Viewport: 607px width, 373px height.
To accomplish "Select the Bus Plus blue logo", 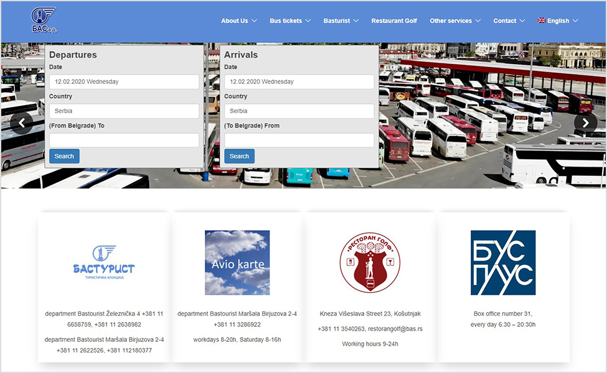I will 502,262.
